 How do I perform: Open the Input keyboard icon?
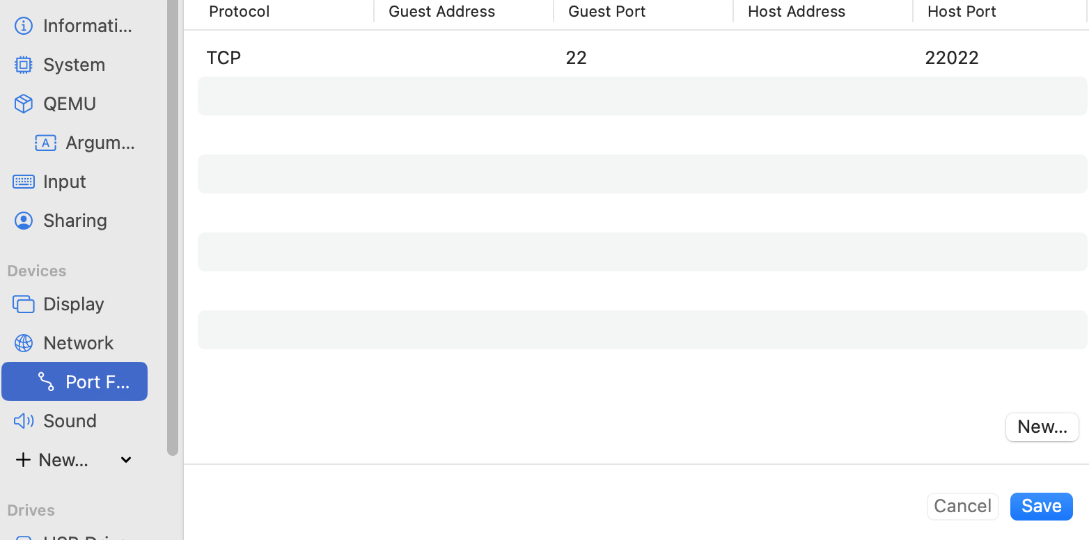click(x=24, y=182)
